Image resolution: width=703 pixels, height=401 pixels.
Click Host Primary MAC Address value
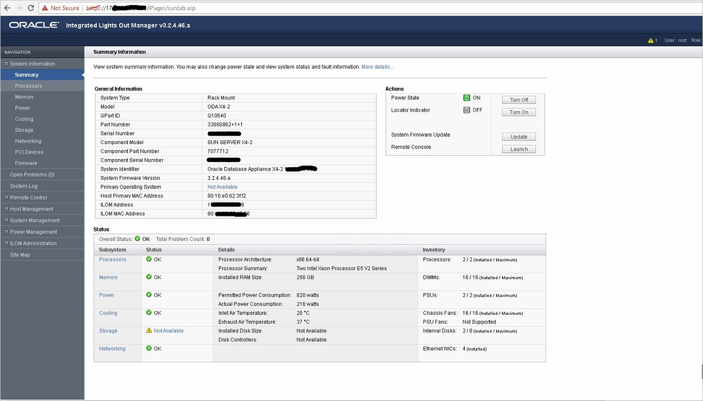[x=227, y=196]
